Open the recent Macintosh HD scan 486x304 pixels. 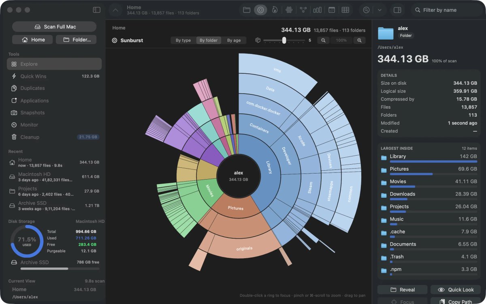pyautogui.click(x=54, y=177)
